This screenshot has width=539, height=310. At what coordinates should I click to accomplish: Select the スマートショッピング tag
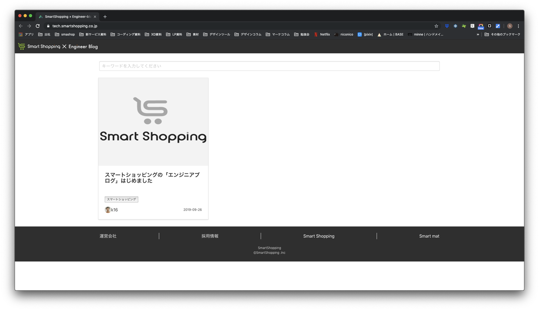[121, 199]
